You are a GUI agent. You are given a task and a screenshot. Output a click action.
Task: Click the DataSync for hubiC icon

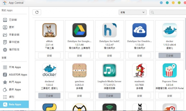tap(110, 30)
